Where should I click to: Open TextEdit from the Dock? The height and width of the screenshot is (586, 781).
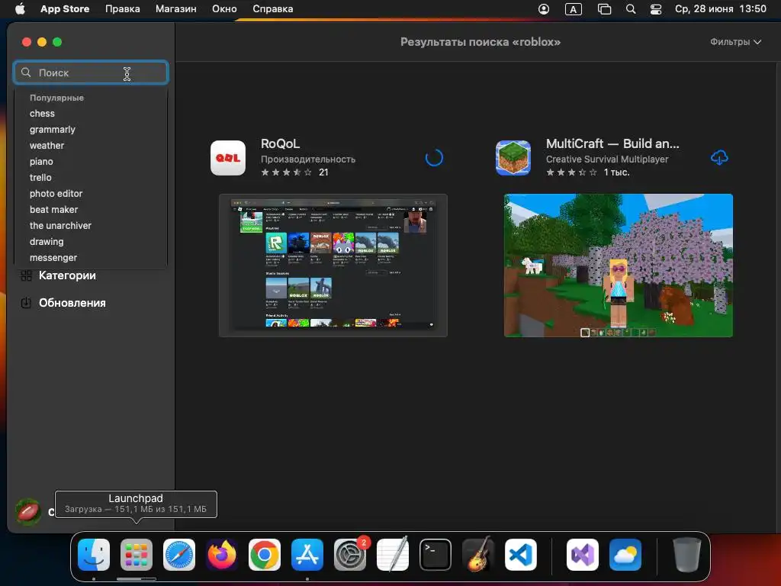393,555
